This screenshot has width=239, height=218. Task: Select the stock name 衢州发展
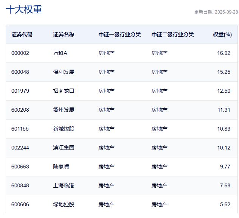pyautogui.click(x=64, y=110)
